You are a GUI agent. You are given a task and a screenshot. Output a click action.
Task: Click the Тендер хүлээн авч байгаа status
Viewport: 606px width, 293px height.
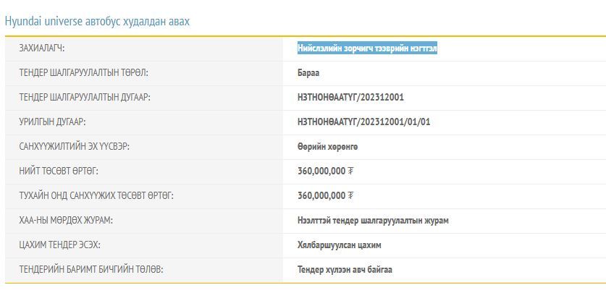coord(345,270)
